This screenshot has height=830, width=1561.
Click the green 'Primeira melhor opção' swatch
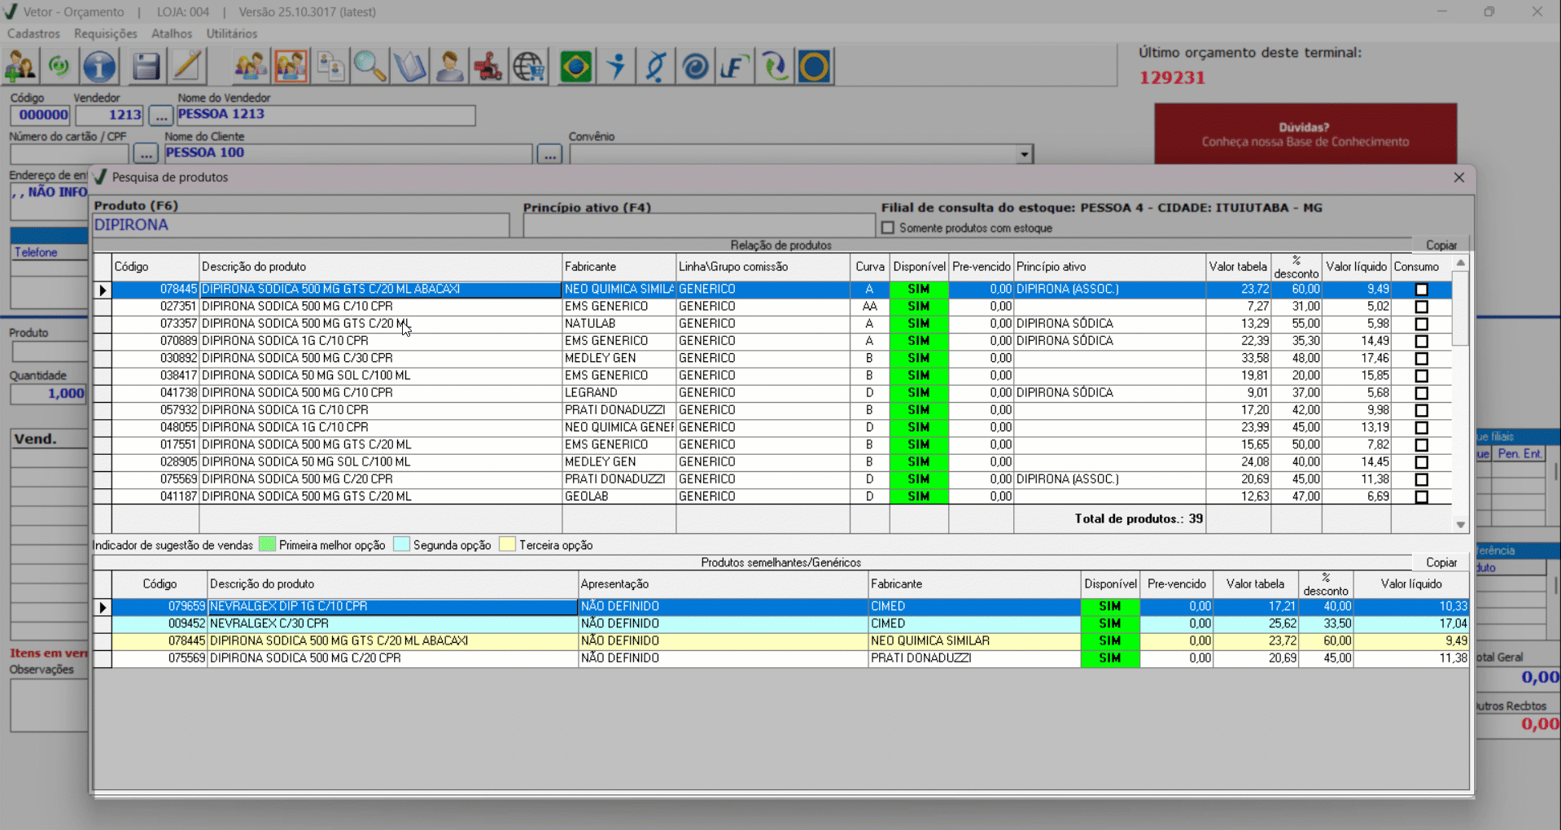pyautogui.click(x=267, y=544)
